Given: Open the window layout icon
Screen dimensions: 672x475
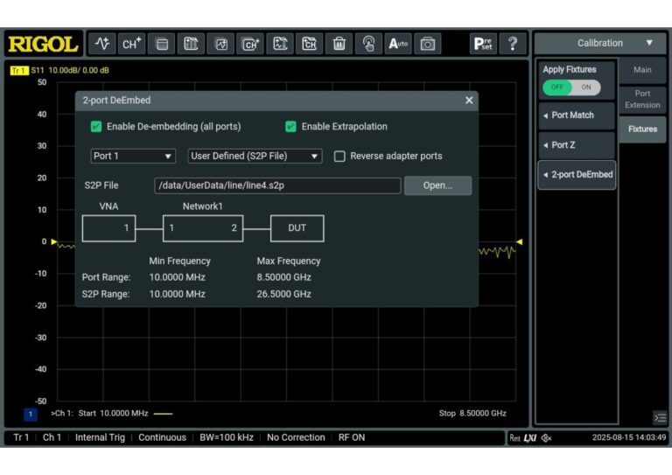Looking at the screenshot, I should [162, 44].
